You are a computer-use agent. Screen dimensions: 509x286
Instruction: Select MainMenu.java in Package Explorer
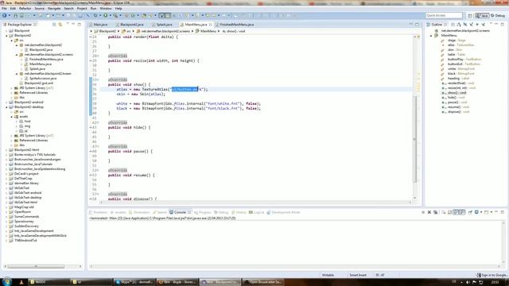(x=41, y=64)
